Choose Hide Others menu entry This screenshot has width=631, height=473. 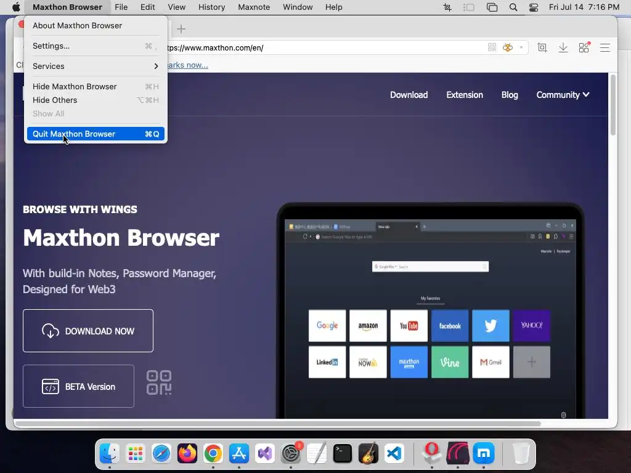[96, 100]
